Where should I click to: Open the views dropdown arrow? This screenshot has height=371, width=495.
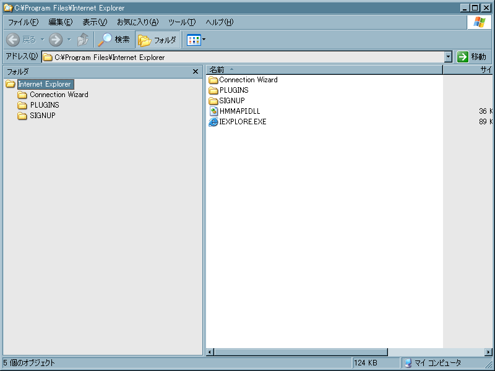204,40
